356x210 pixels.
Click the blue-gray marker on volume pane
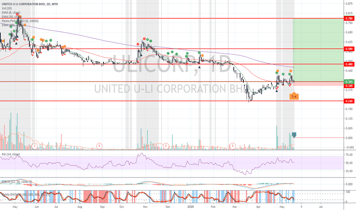click(x=294, y=135)
